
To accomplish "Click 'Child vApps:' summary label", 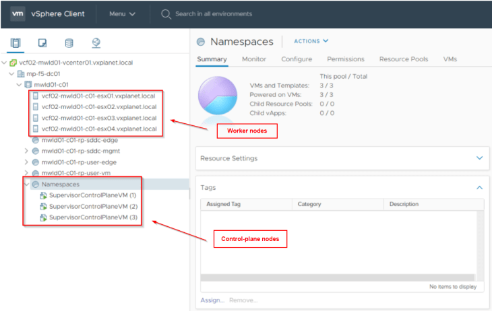I will point(268,113).
